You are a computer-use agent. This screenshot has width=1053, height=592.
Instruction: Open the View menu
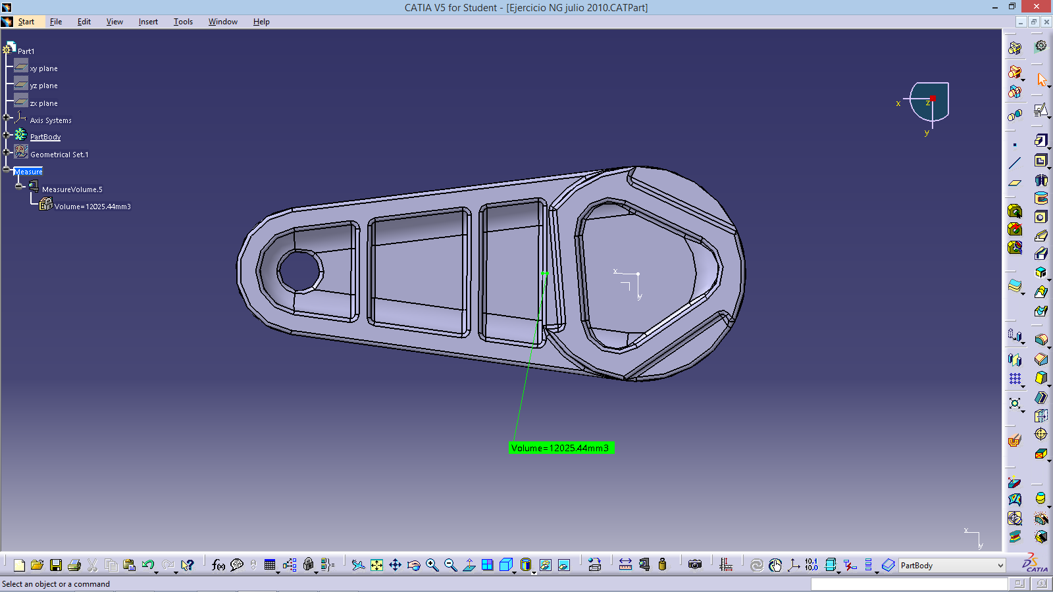click(x=115, y=22)
